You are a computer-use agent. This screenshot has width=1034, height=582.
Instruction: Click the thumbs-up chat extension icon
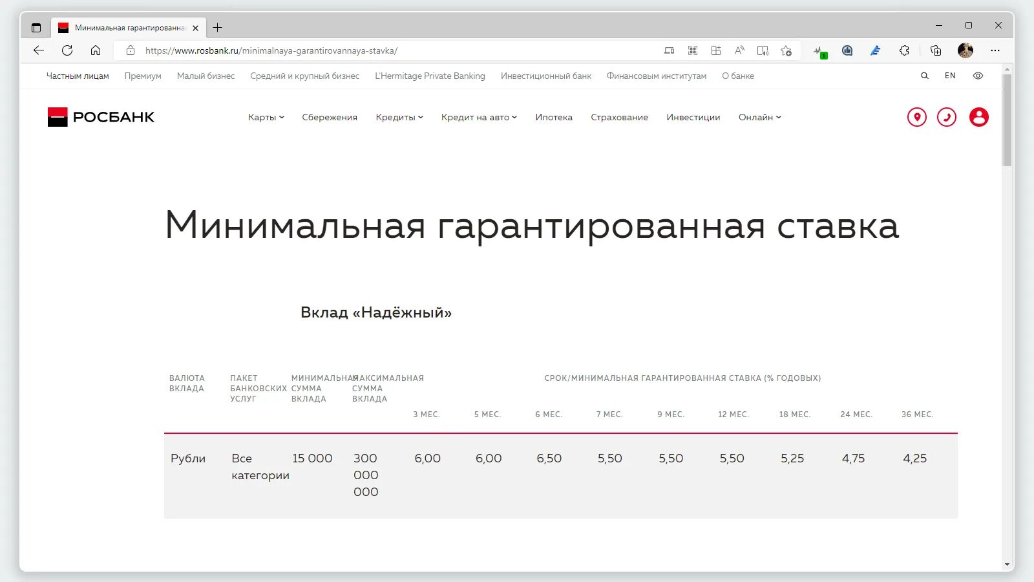847,50
